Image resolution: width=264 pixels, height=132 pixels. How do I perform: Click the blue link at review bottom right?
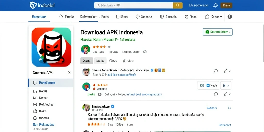pyautogui.click(x=225, y=125)
